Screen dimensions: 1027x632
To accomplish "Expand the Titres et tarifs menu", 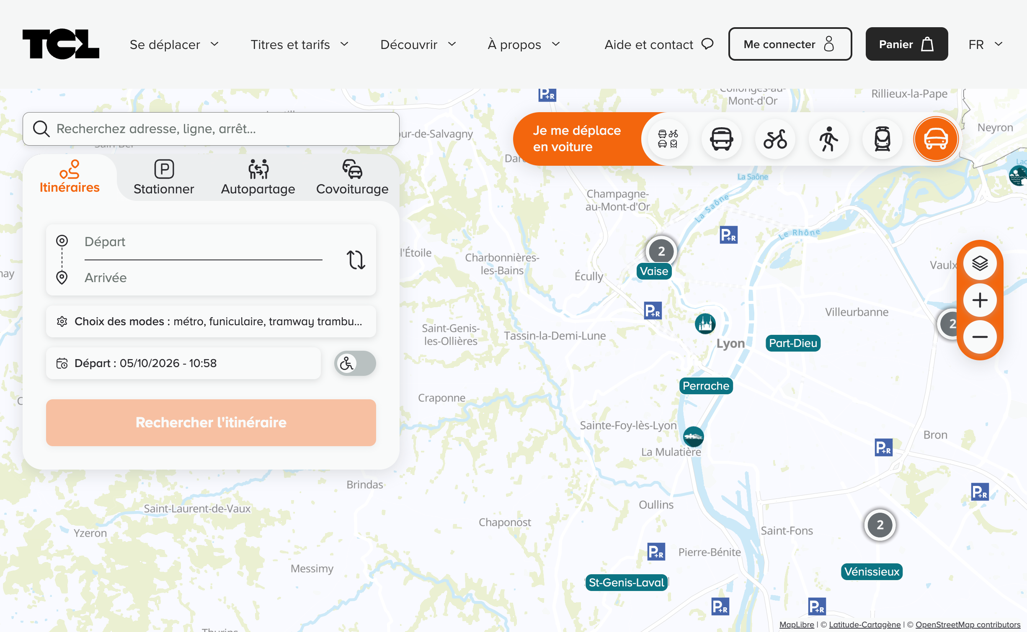I will 299,44.
